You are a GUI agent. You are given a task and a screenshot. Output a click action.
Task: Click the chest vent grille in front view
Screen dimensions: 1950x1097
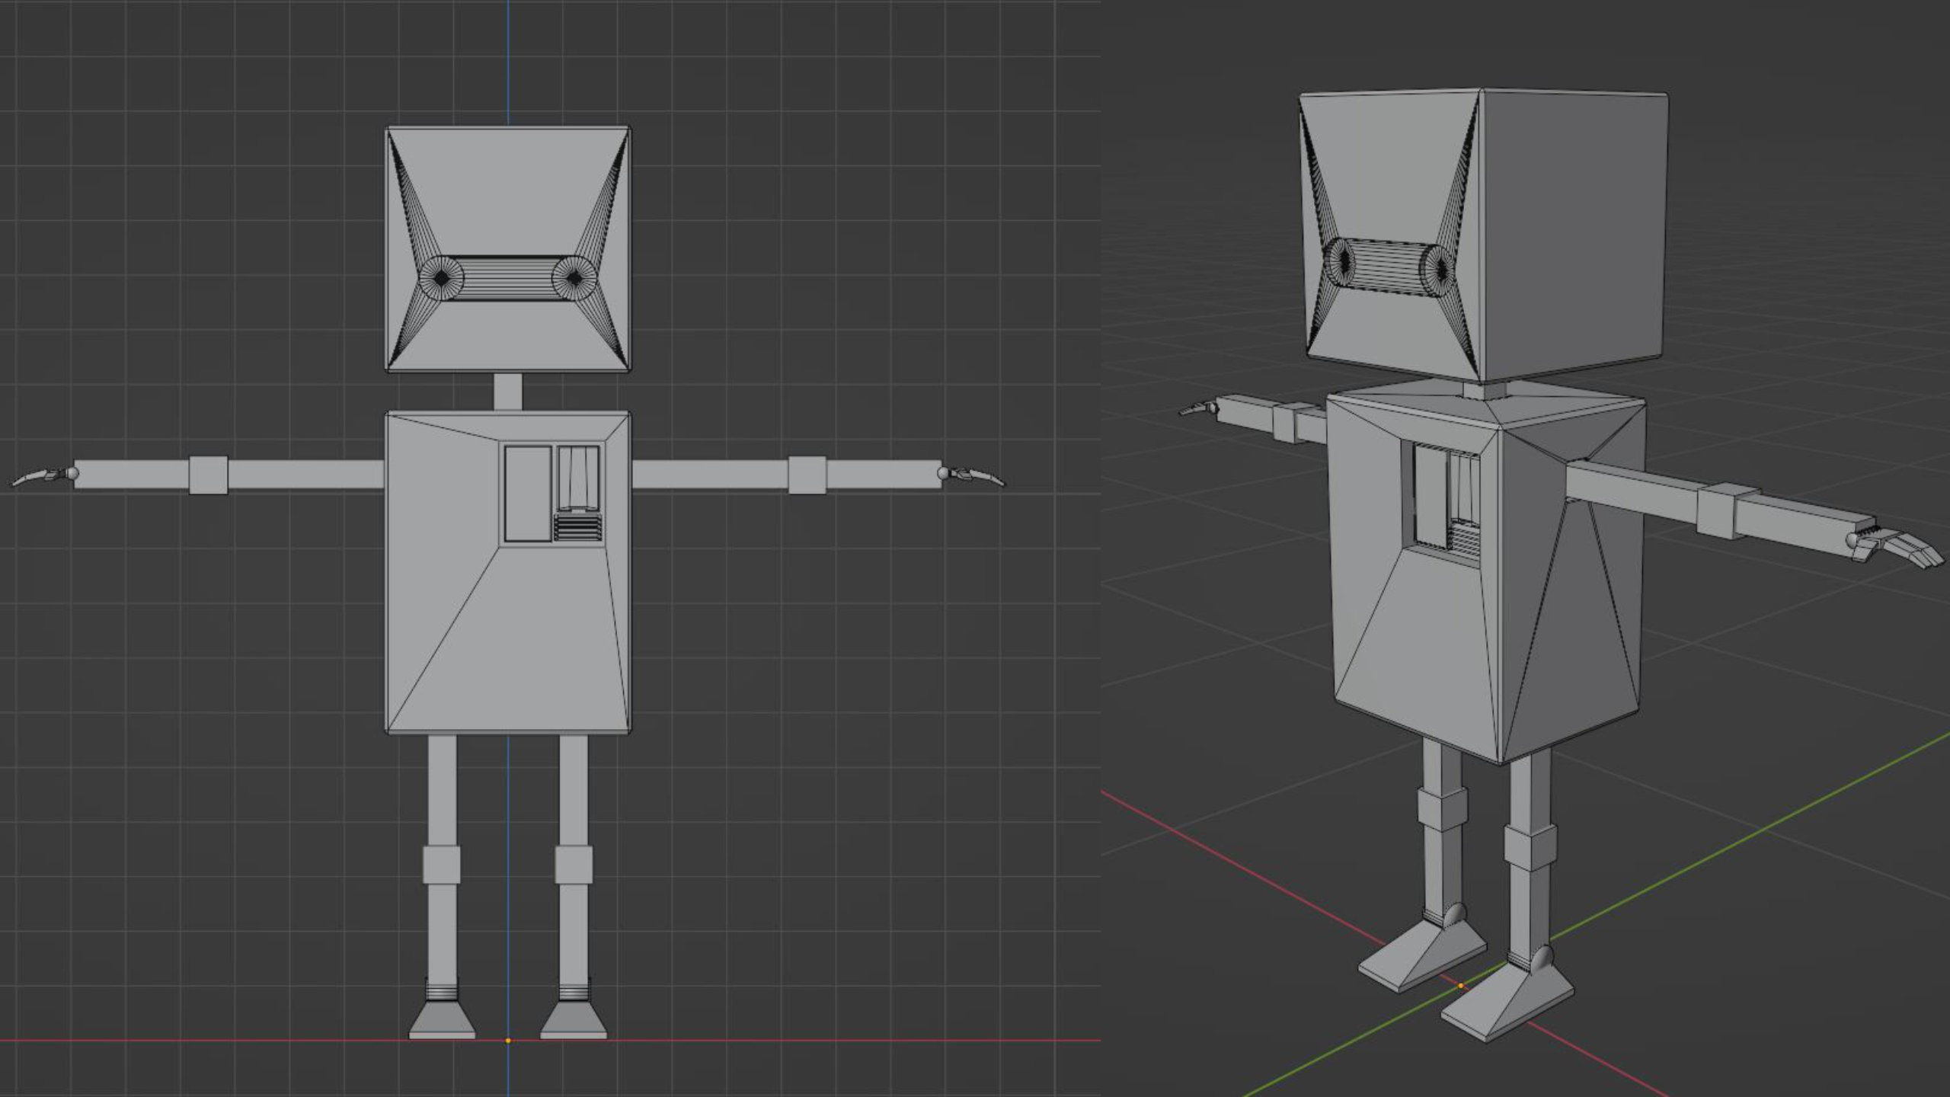[x=578, y=527]
